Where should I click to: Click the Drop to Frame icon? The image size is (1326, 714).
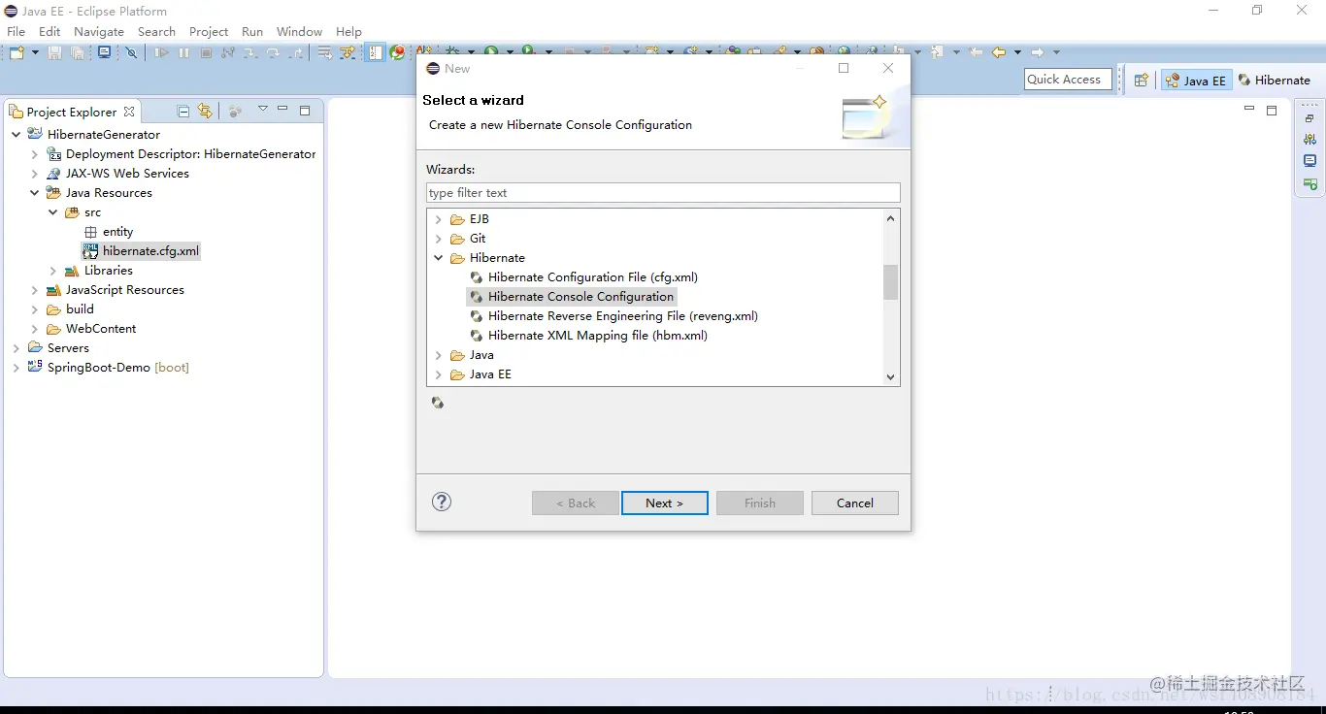325,52
